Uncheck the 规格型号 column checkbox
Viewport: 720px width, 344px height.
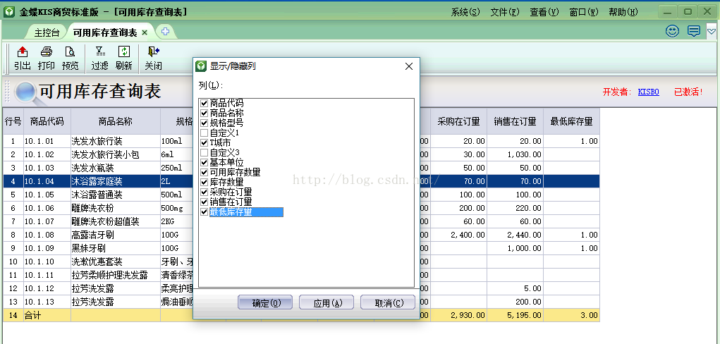click(205, 123)
